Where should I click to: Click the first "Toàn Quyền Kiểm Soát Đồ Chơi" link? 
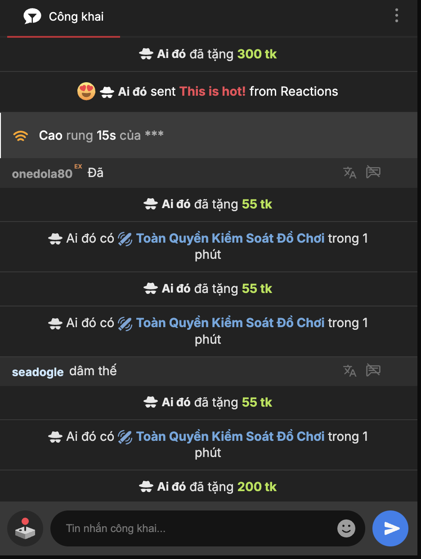[230, 238]
